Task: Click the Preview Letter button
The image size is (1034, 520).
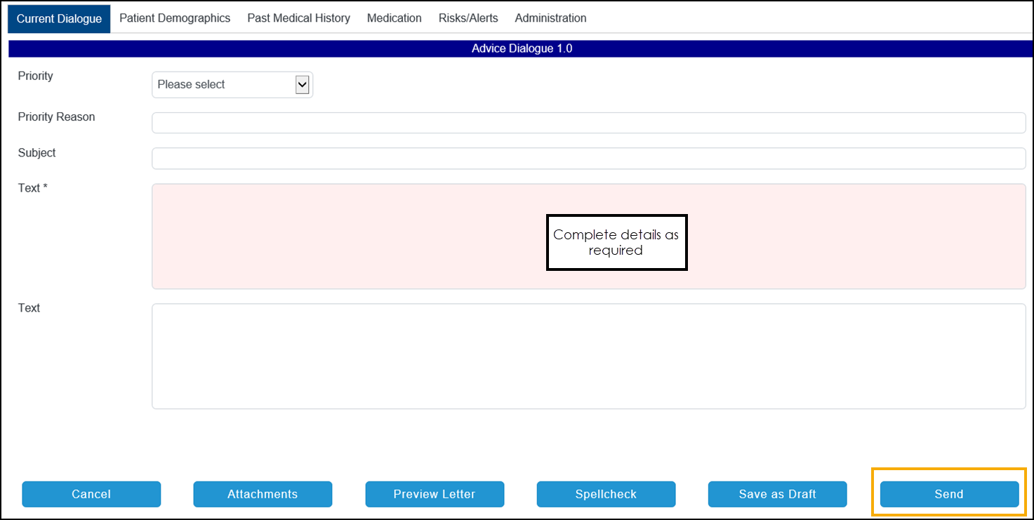Action: pos(435,494)
